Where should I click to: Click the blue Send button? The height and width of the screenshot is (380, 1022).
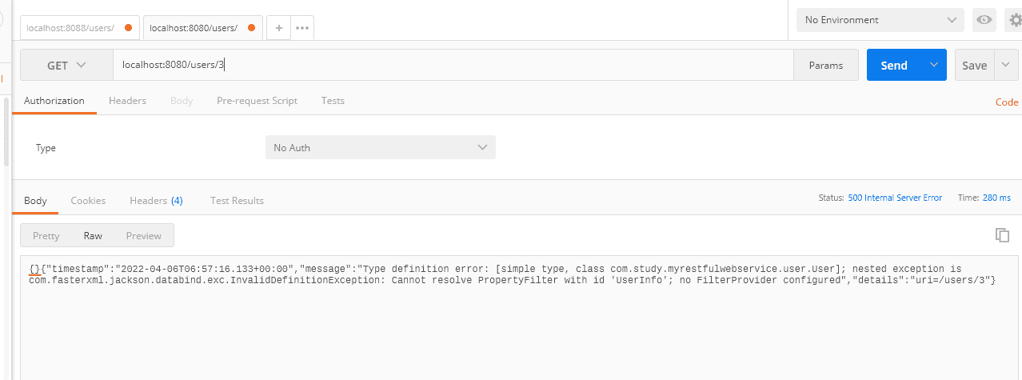coord(893,66)
